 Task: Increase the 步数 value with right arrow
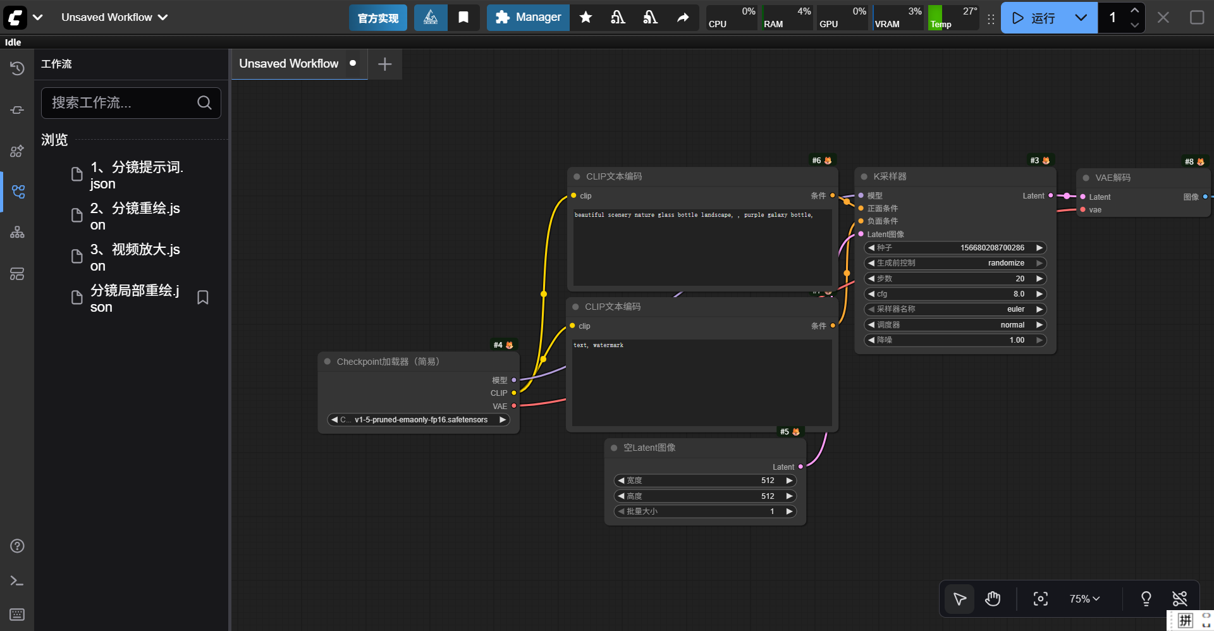pos(1039,279)
